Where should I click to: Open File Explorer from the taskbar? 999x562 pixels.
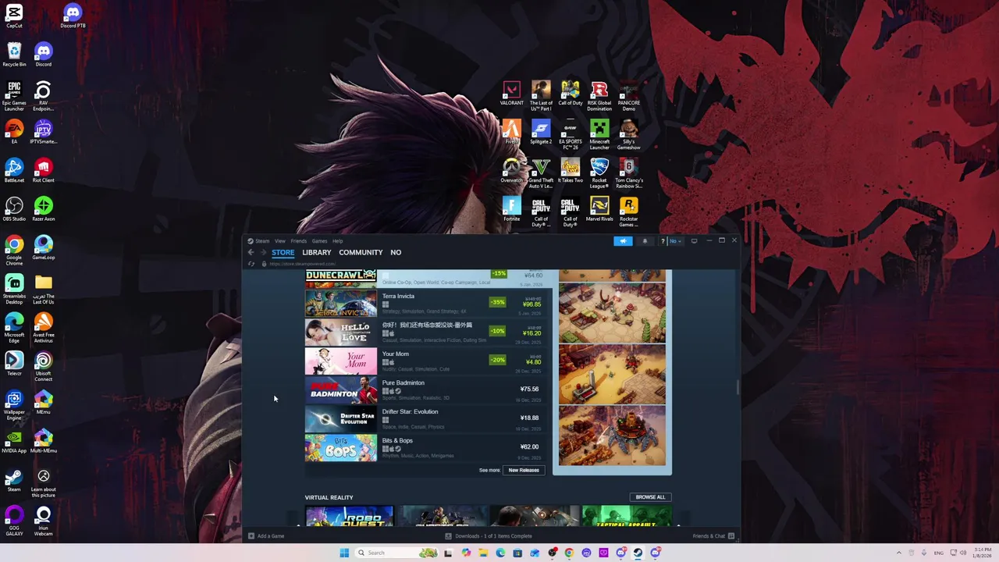click(483, 553)
